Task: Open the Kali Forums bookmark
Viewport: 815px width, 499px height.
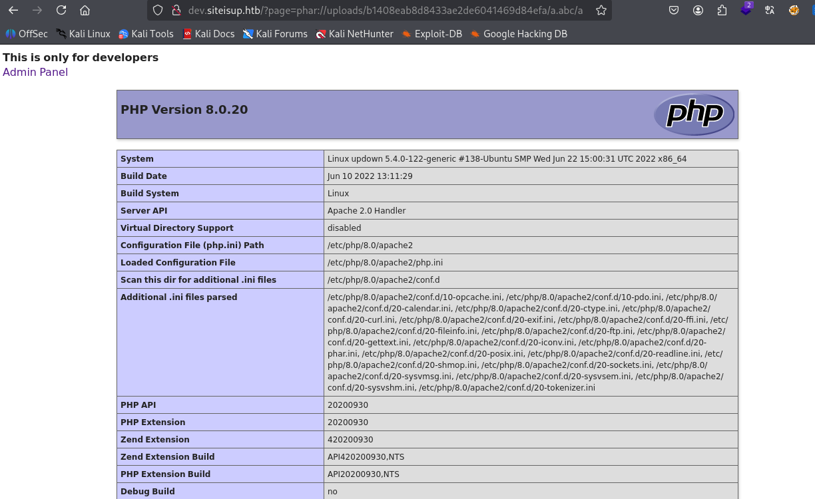Action: 275,34
